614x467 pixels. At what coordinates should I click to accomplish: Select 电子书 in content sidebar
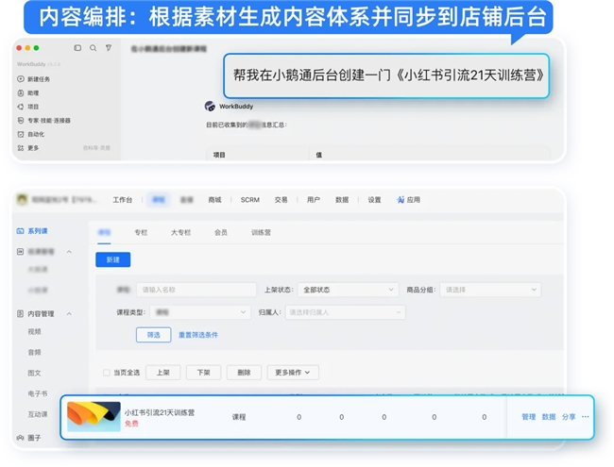coord(38,393)
